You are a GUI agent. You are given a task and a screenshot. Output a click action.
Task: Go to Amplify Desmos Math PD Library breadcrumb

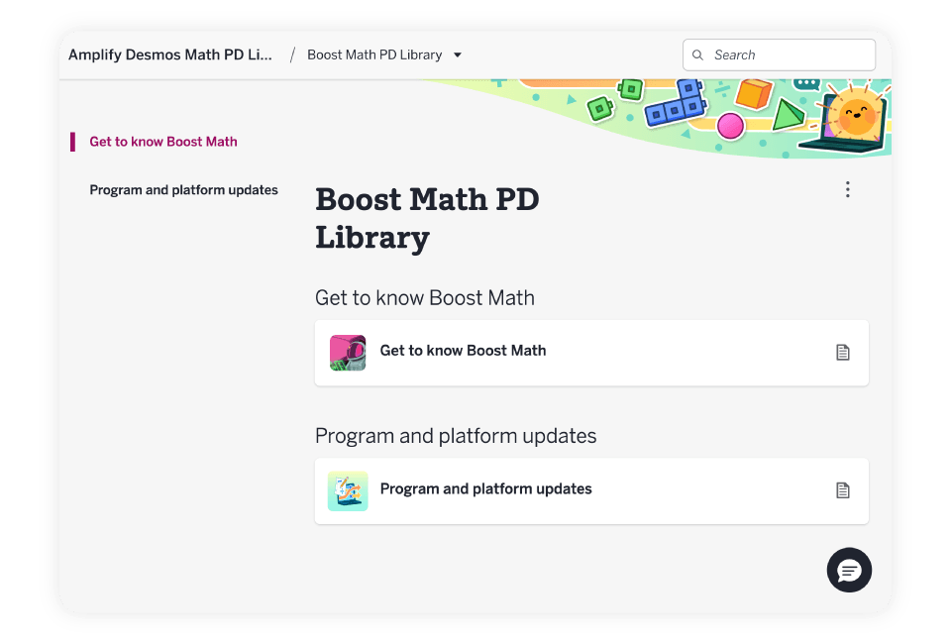point(169,54)
